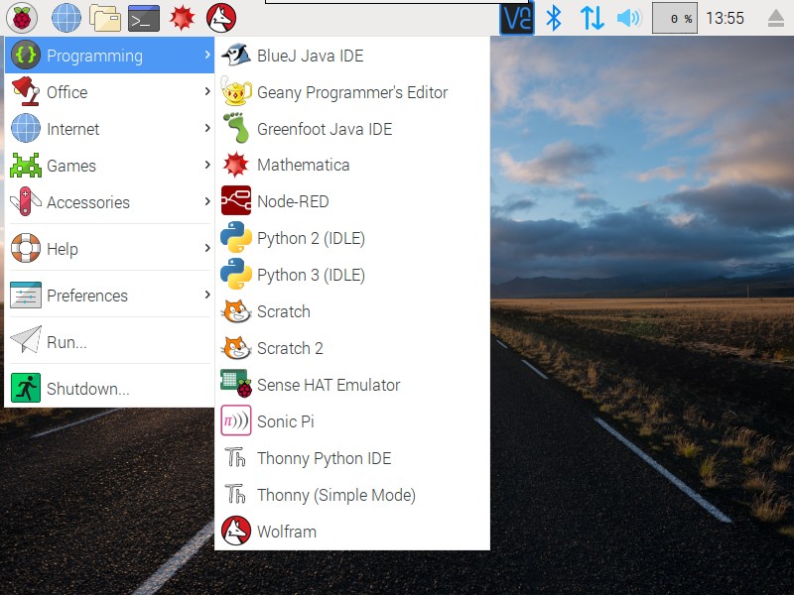This screenshot has width=794, height=595.
Task: Select the Programming menu category
Action: 109,56
